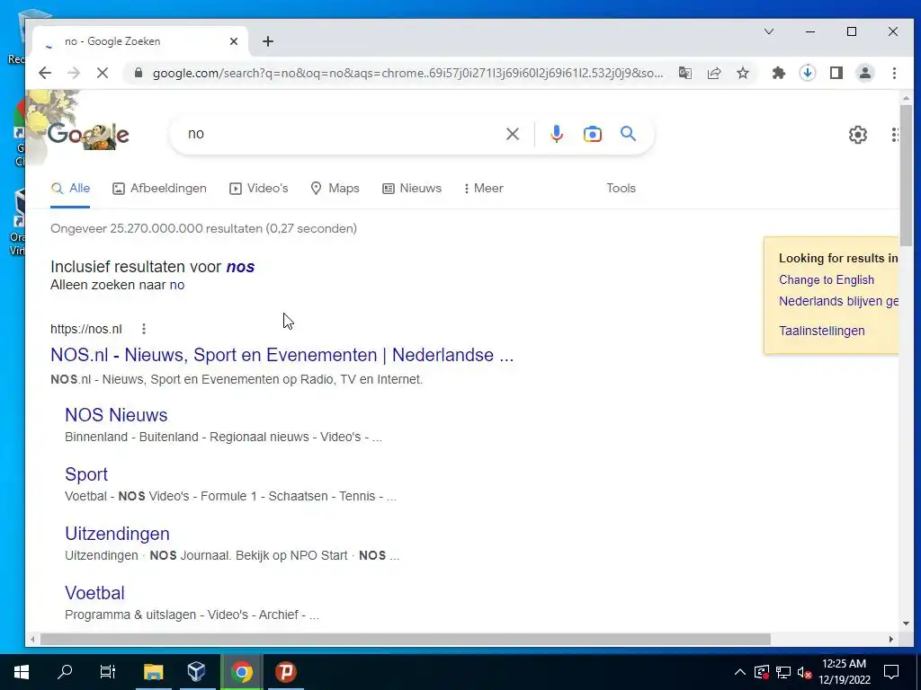This screenshot has width=921, height=690.
Task: Open the Windows Start menu
Action: tap(22, 672)
